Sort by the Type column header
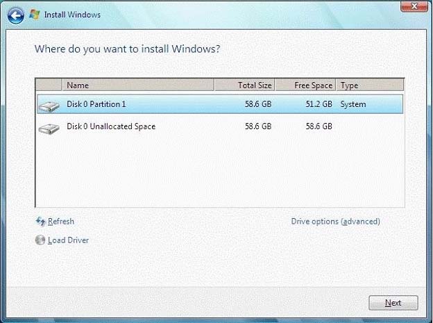 pyautogui.click(x=370, y=85)
